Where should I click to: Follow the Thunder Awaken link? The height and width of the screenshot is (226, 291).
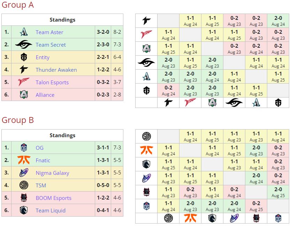tap(56, 70)
